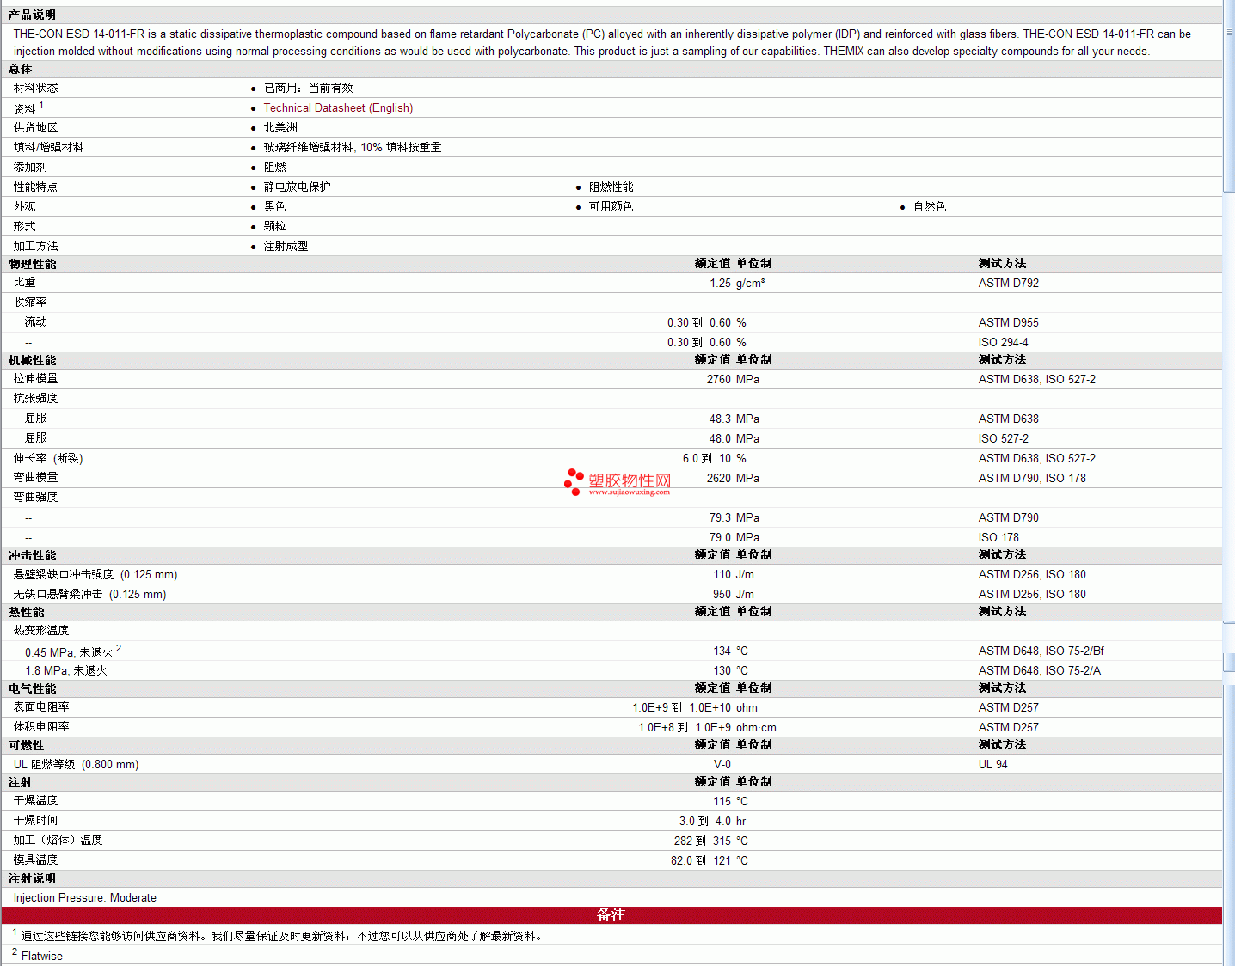
Task: Select the 填料/增强材料 row label
Action: pyautogui.click(x=48, y=147)
